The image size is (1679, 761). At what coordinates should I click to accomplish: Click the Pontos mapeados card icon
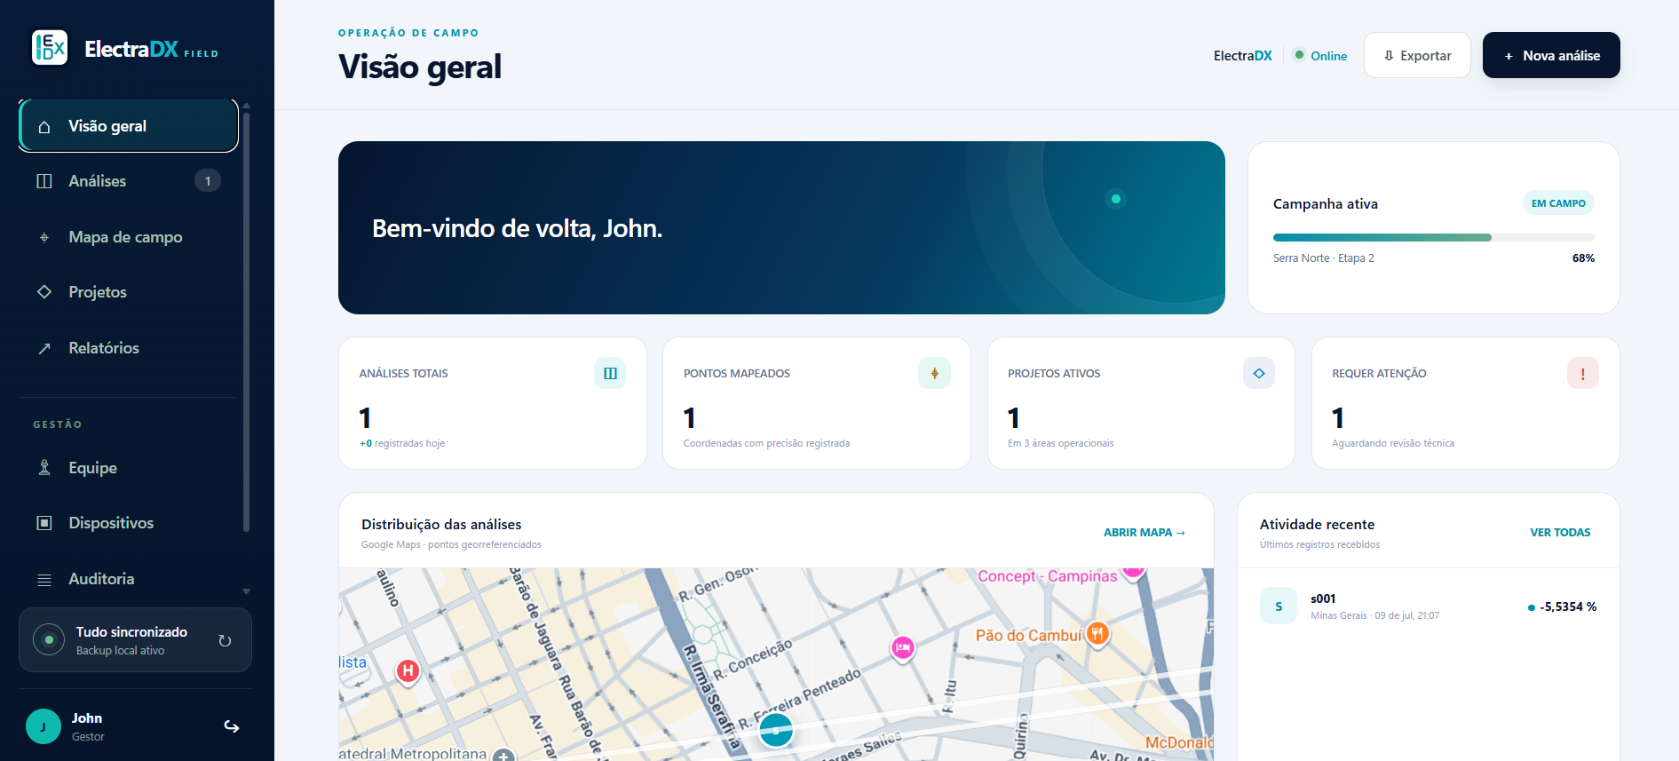point(934,373)
